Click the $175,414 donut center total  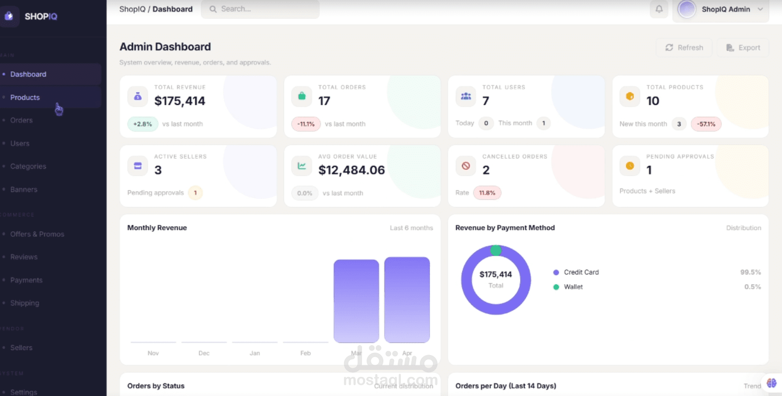496,274
